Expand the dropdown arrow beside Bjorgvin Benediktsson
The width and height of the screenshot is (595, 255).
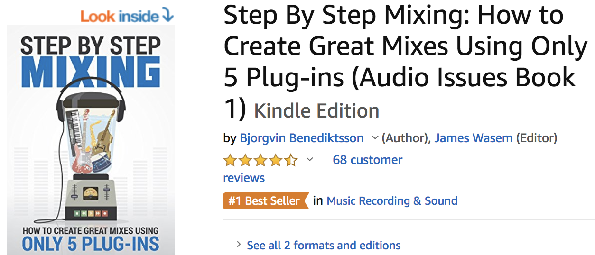click(375, 138)
